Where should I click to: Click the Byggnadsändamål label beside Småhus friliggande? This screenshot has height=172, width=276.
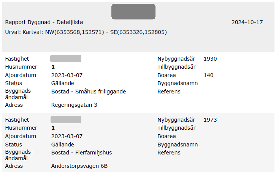tap(19, 94)
